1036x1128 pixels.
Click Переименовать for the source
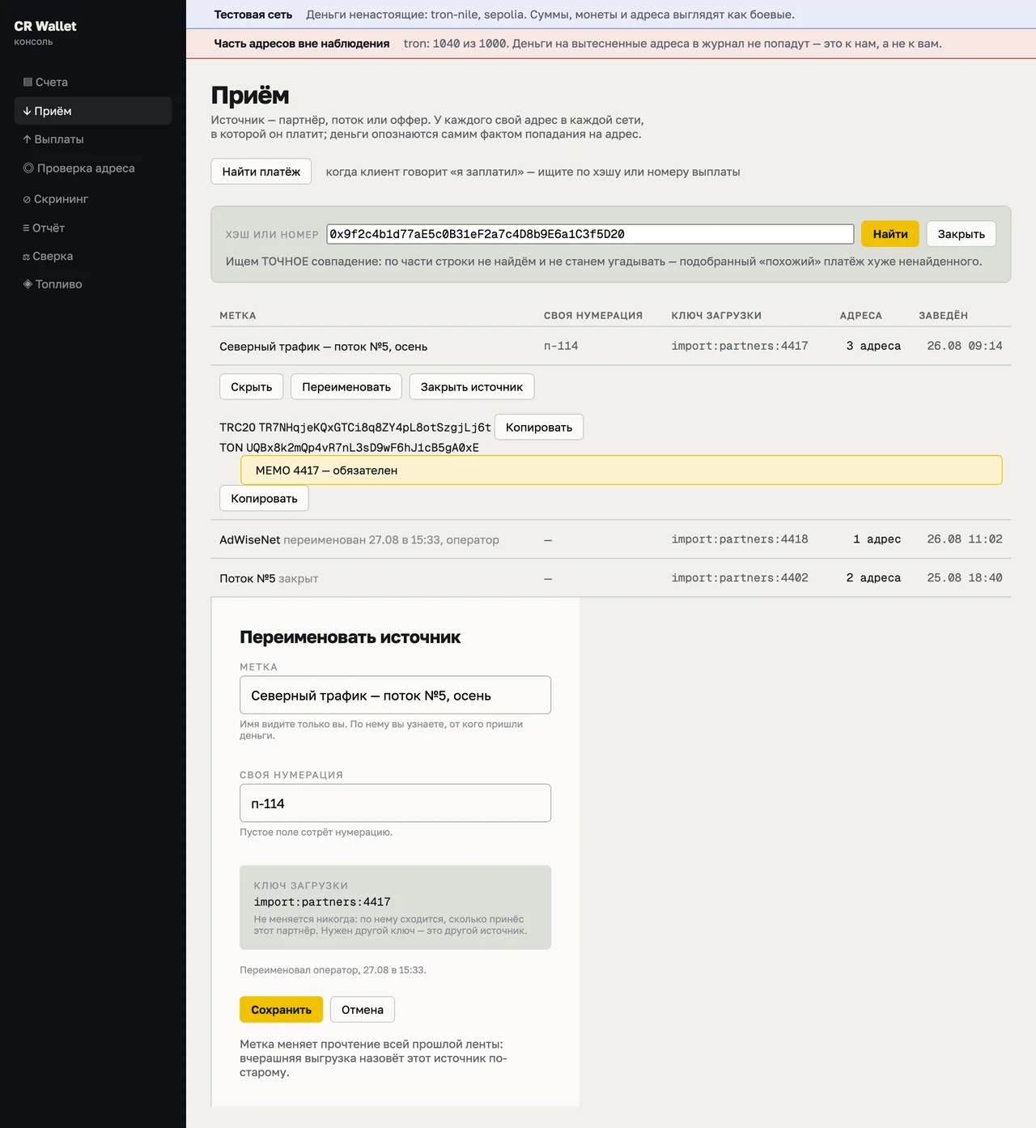click(x=346, y=387)
